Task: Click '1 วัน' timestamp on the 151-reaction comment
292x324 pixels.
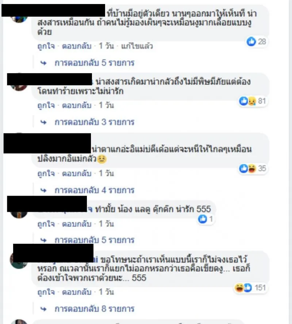Action: [x=106, y=292]
